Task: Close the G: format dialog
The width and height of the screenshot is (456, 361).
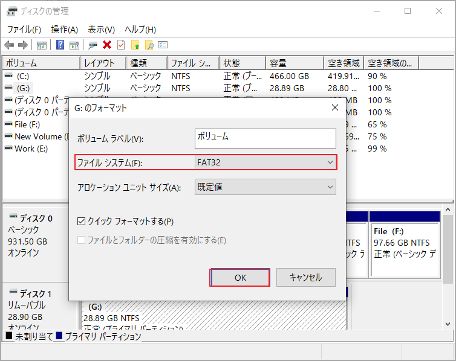Action: (334, 107)
